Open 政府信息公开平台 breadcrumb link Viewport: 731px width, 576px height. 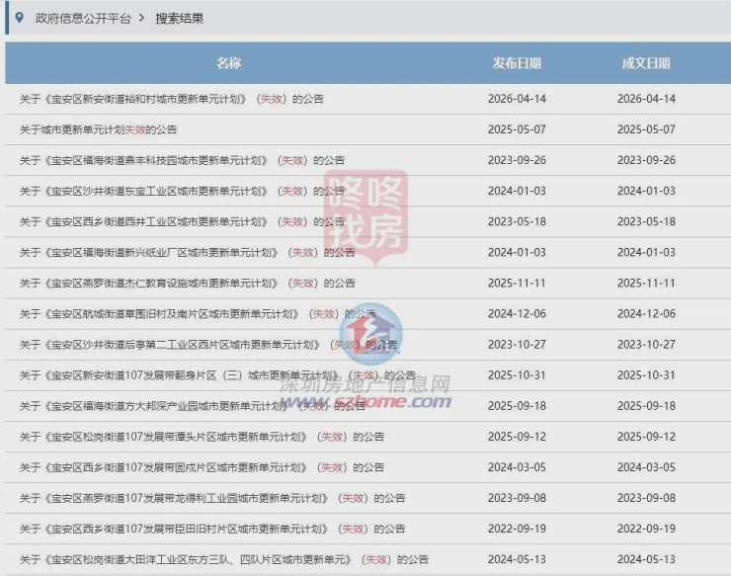click(x=83, y=19)
